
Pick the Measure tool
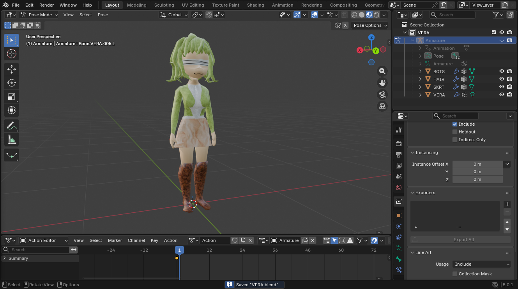[12, 139]
